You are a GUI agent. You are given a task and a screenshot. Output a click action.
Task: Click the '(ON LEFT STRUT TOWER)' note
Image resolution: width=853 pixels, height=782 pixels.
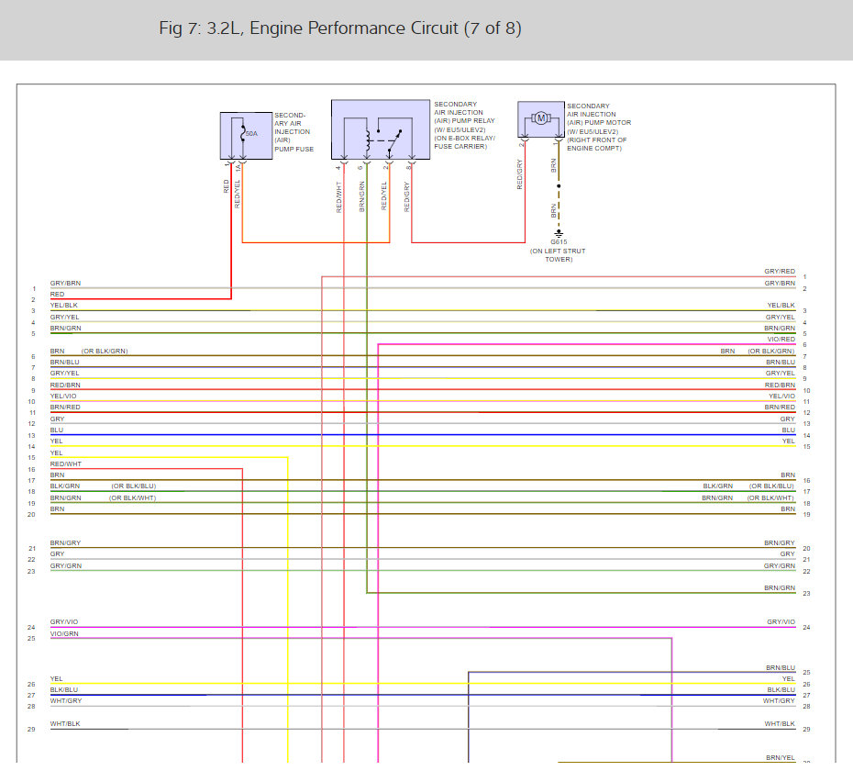(x=559, y=255)
